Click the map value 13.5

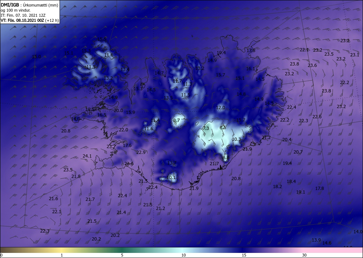tap(168, 98)
